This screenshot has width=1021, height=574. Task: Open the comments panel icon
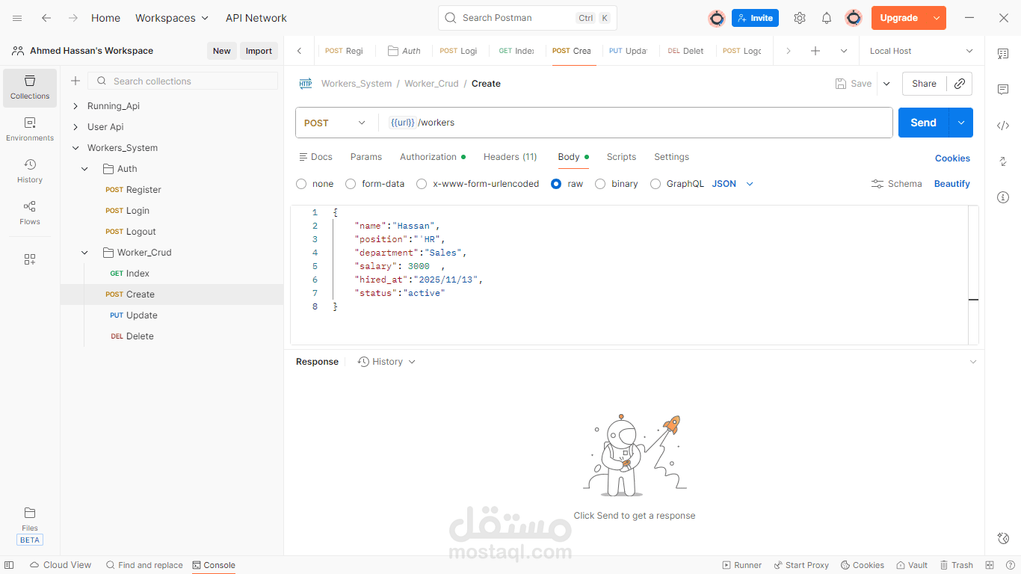[x=1003, y=90]
